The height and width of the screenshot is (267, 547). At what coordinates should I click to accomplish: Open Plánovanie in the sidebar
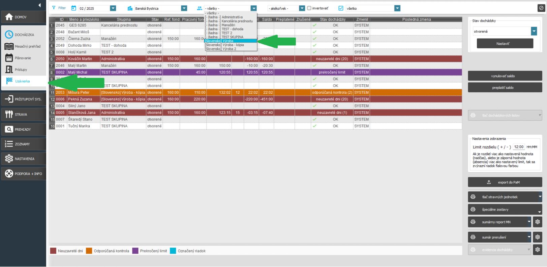(x=23, y=58)
